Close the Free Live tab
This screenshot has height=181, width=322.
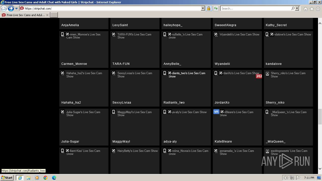point(47,15)
